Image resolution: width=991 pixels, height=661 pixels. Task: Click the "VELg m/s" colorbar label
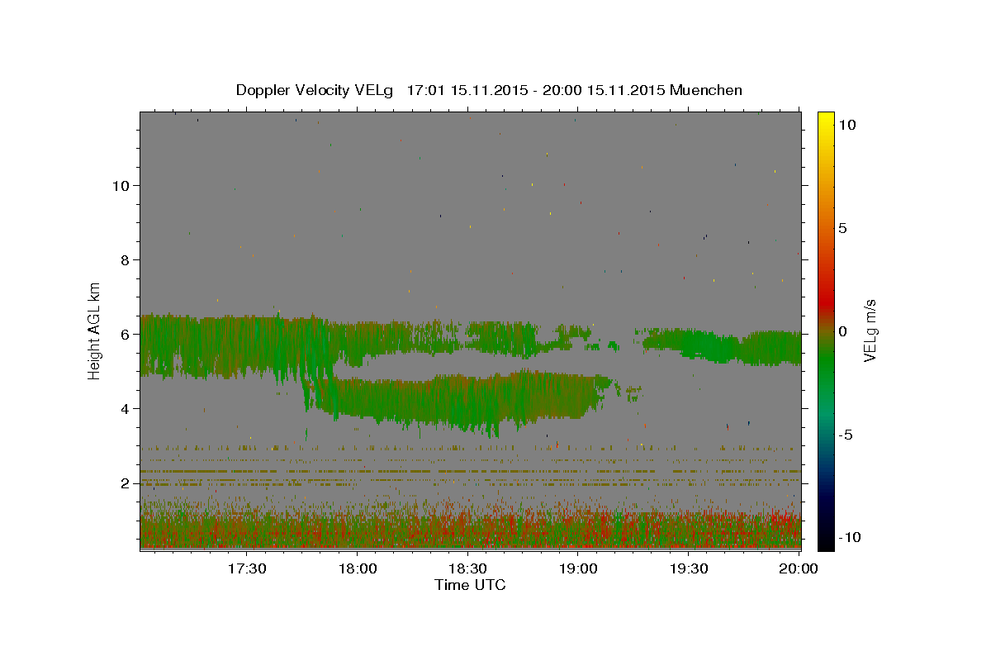point(870,330)
